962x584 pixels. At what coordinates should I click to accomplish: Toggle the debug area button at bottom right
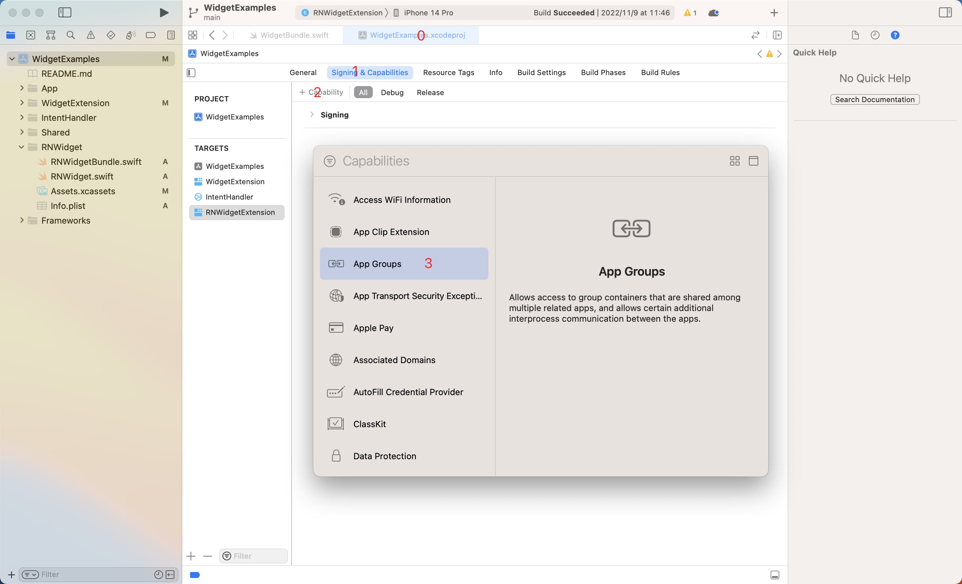point(775,575)
